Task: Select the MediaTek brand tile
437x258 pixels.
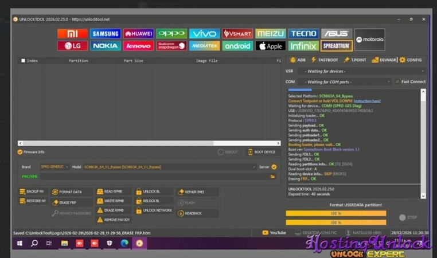Action: pos(204,46)
